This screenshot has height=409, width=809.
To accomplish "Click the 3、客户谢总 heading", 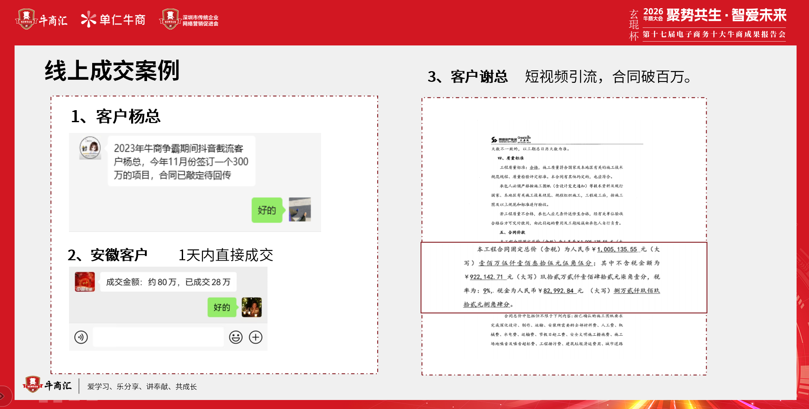I will tap(468, 77).
